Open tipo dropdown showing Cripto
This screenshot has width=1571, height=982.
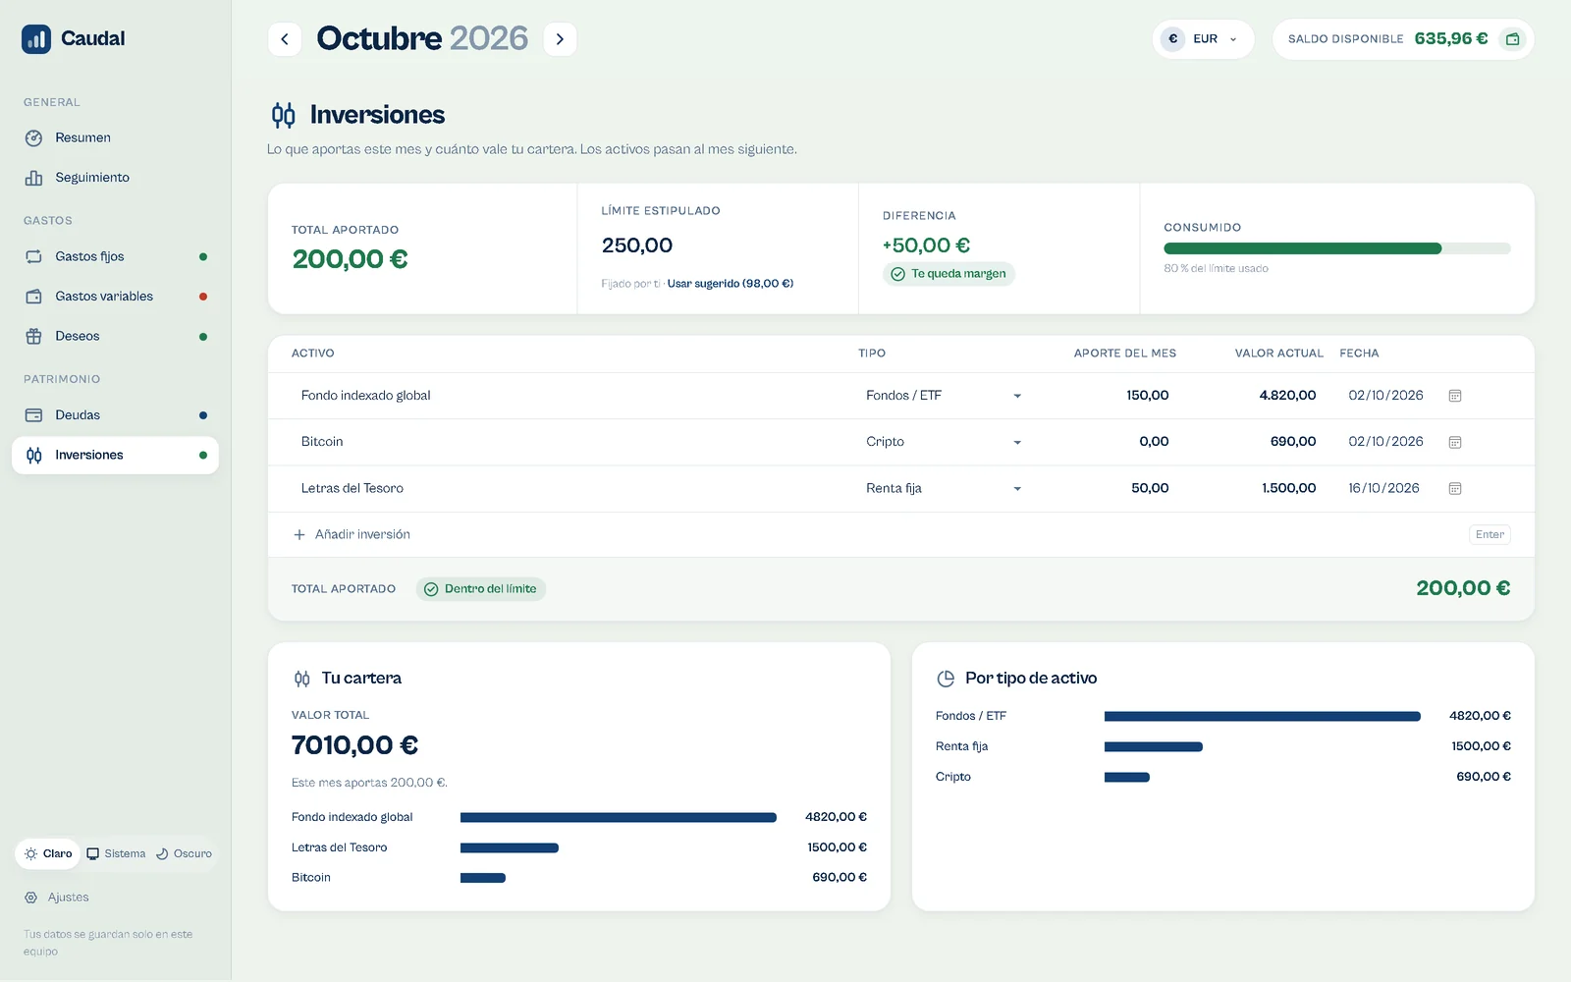pos(944,442)
